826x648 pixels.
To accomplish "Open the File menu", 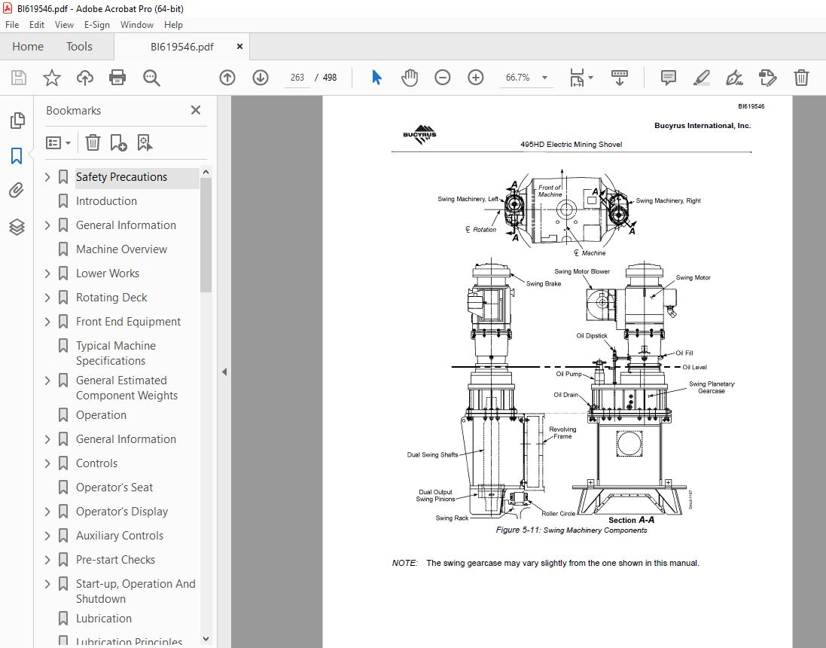I will tap(11, 25).
